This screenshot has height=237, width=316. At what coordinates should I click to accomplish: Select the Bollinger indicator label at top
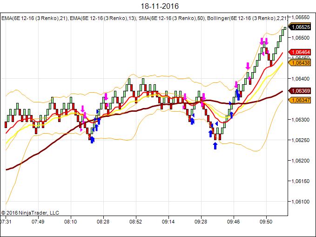(x=247, y=18)
